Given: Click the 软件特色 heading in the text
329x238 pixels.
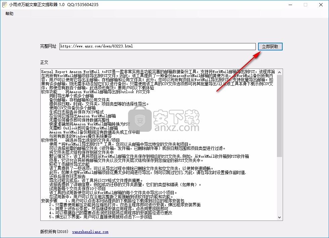Looking at the screenshot, I should pos(49,140).
